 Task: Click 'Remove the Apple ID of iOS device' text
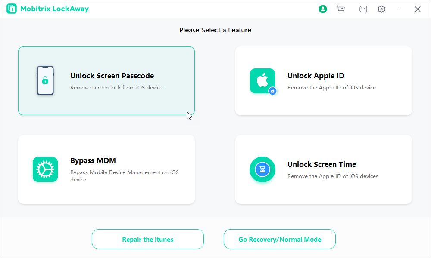(x=331, y=88)
